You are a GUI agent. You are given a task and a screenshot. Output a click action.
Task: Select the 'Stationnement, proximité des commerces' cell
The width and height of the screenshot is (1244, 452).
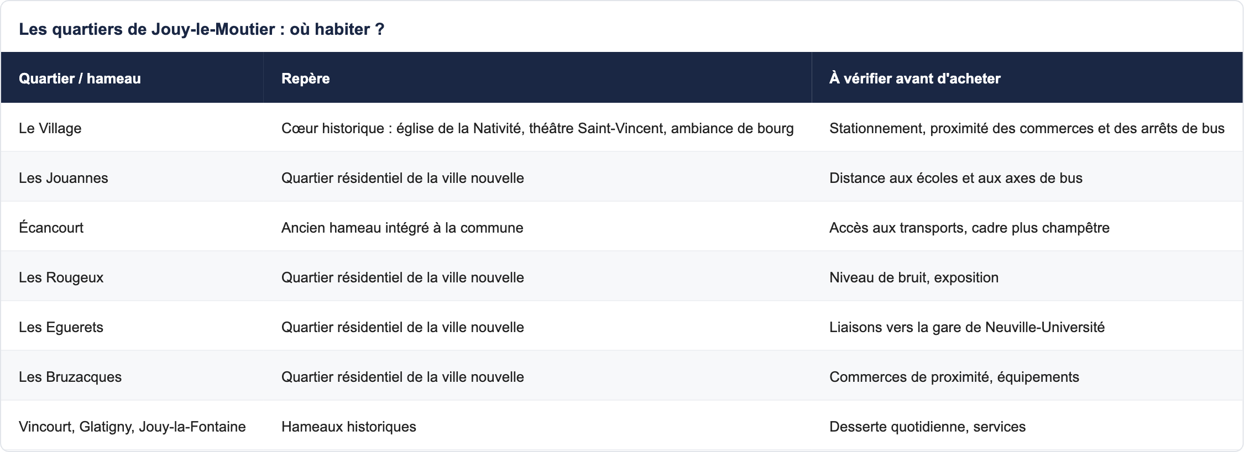(1027, 128)
